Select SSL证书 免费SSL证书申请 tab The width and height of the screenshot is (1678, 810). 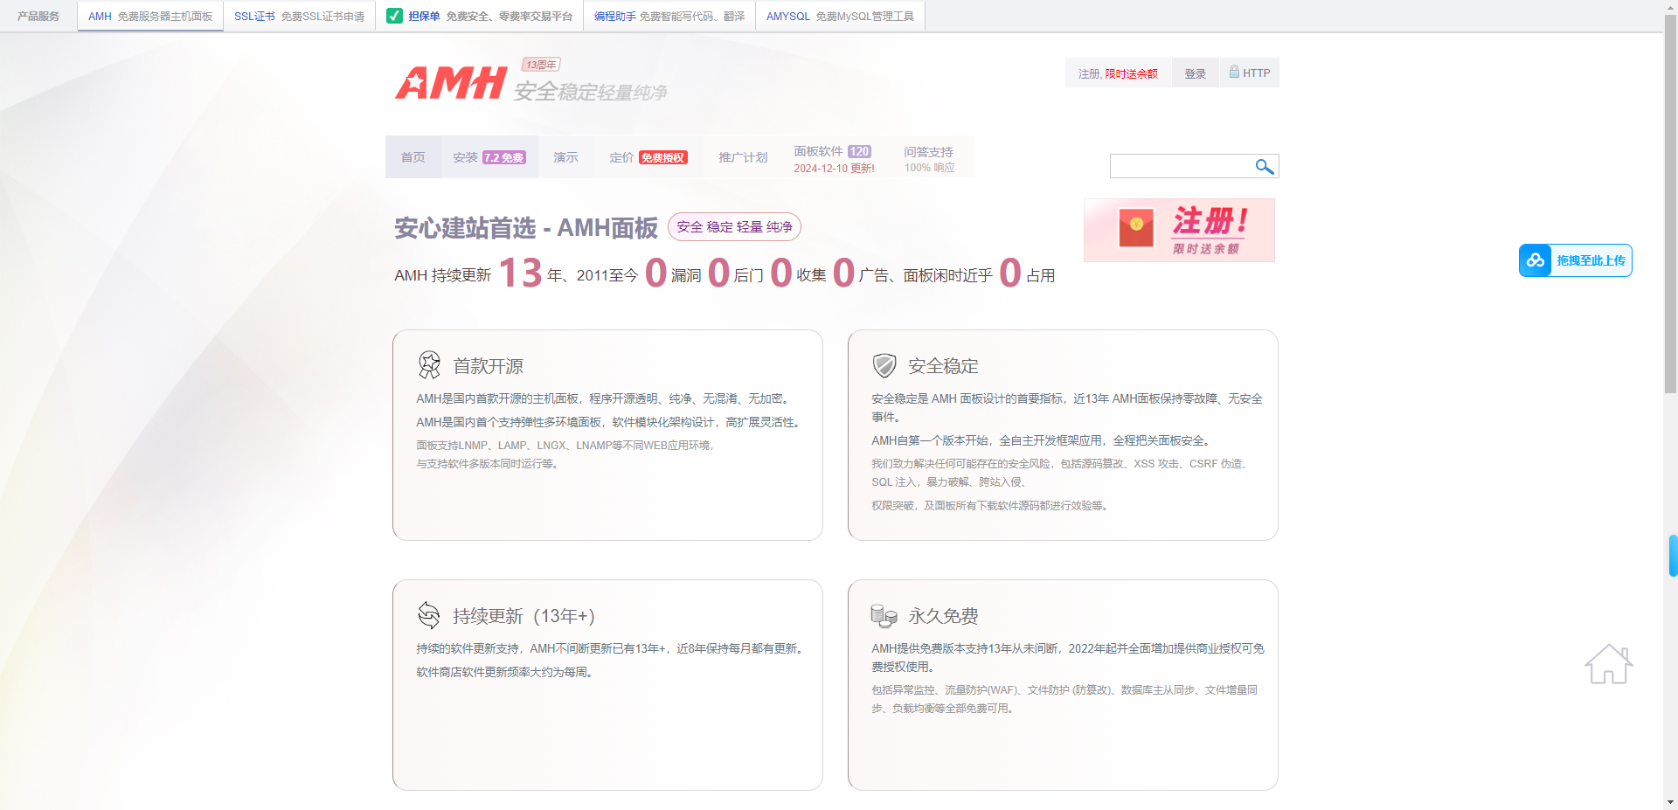tap(299, 16)
